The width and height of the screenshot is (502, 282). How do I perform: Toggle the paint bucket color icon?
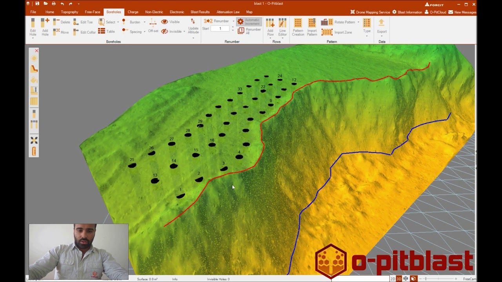[x=34, y=80]
